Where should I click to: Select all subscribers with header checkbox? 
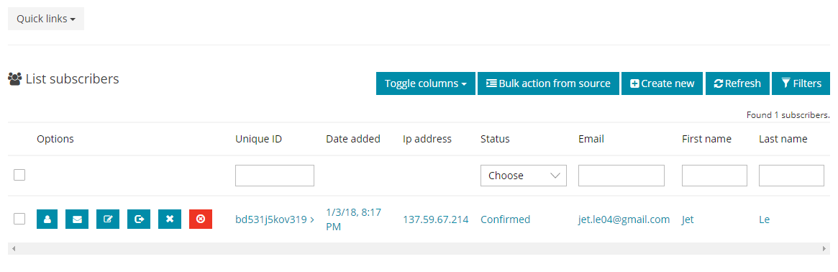[19, 175]
